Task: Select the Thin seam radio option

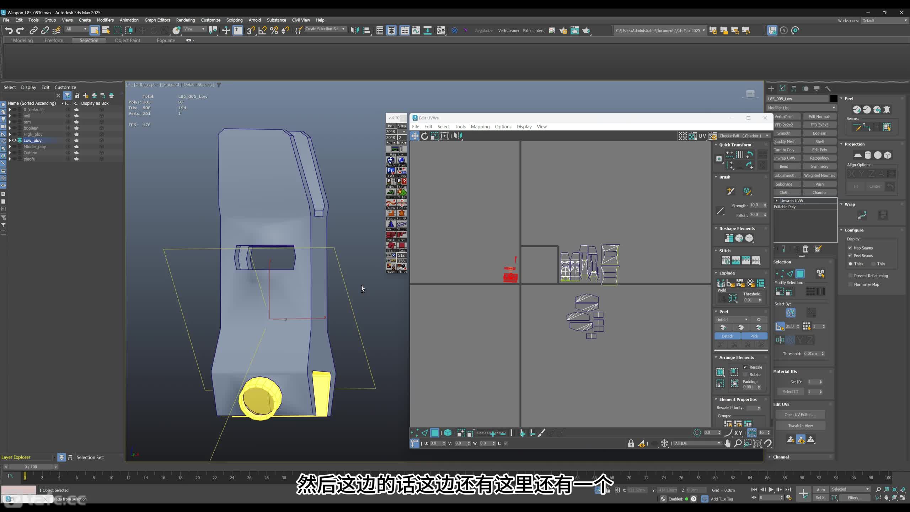Action: [x=873, y=264]
